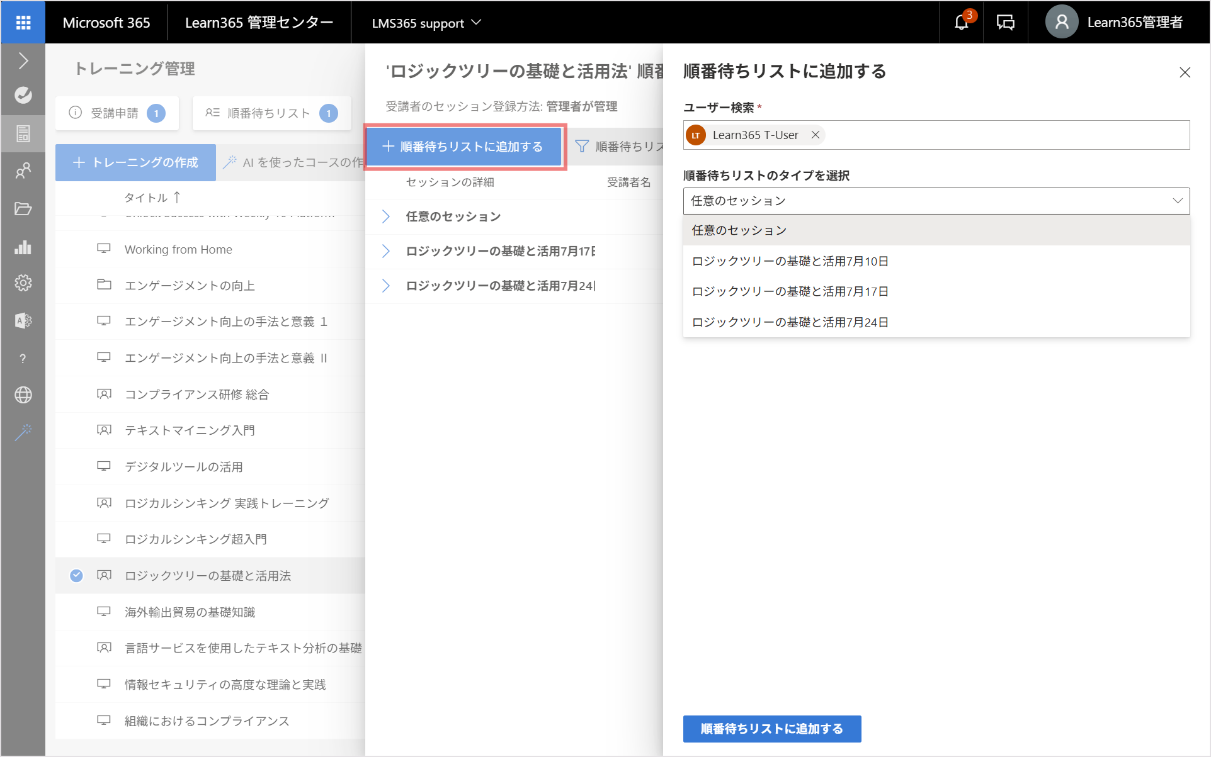Viewport: 1211px width, 757px height.
Task: Expand the left navigation sidebar arrow
Action: [23, 60]
